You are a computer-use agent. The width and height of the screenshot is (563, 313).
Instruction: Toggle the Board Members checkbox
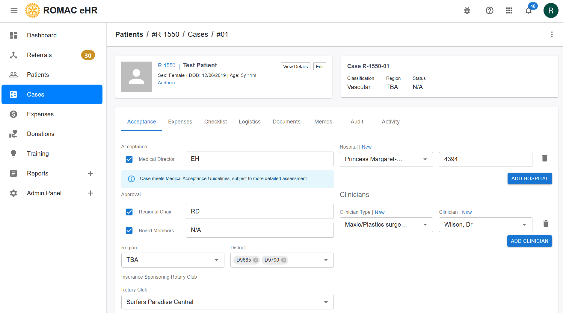click(x=129, y=230)
